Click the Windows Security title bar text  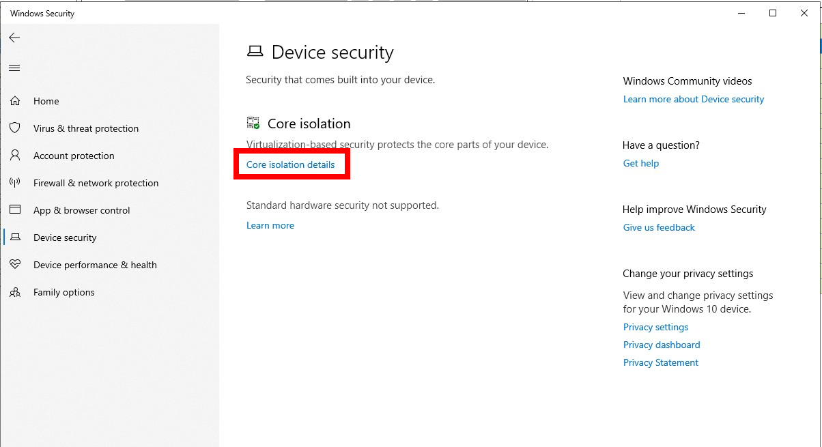point(42,14)
